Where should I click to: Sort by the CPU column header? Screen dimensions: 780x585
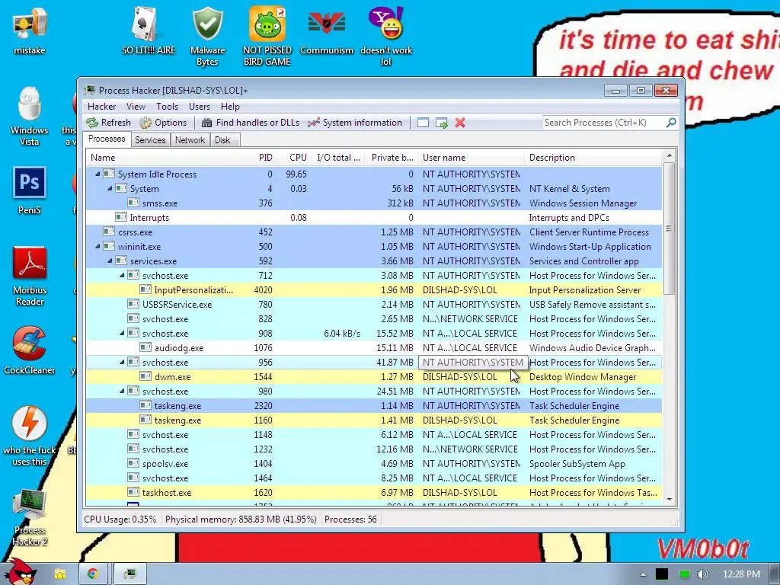tap(294, 158)
